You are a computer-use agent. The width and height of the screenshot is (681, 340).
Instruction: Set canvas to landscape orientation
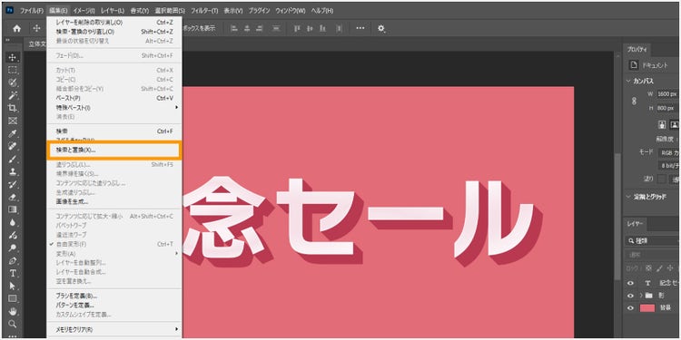674,124
